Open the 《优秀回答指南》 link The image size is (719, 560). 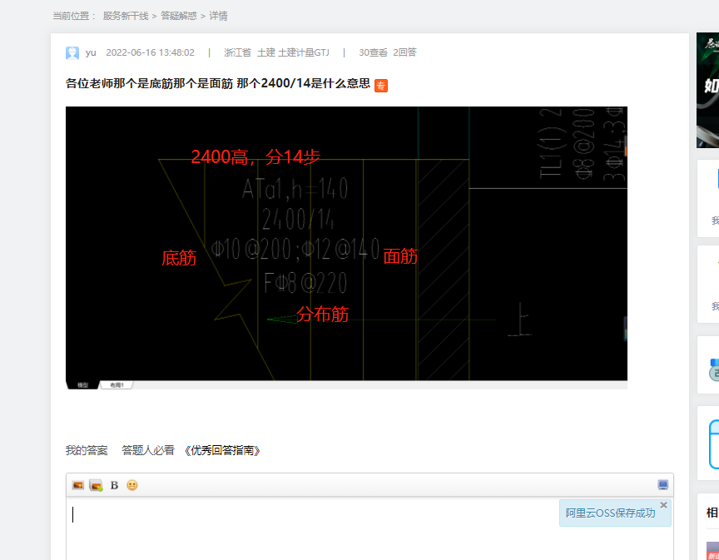(222, 451)
